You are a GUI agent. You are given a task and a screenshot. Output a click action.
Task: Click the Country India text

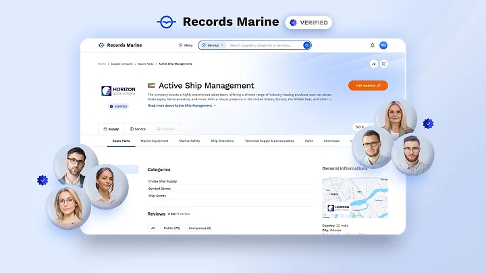coord(335,226)
